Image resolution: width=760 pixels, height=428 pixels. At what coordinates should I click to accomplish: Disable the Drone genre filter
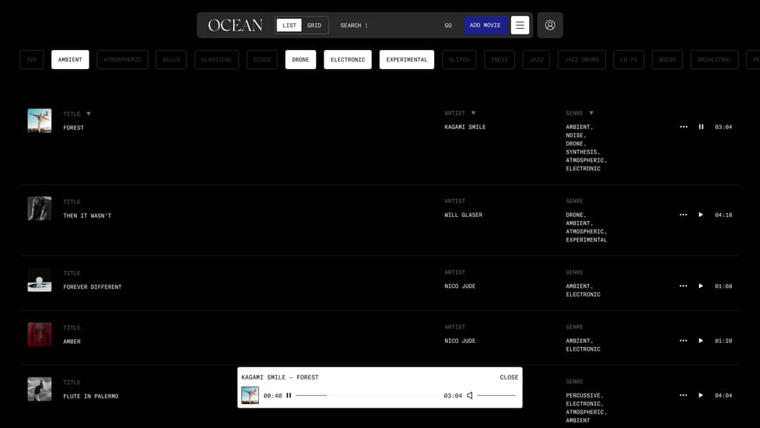click(x=300, y=60)
